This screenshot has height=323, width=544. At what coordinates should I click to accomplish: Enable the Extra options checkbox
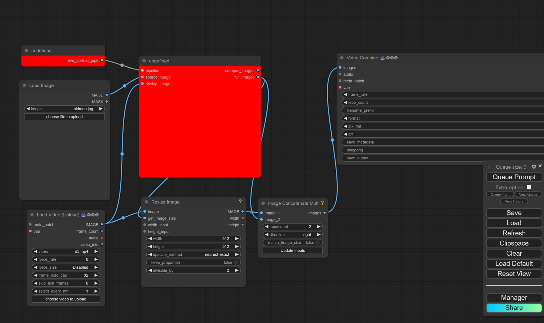pos(529,187)
